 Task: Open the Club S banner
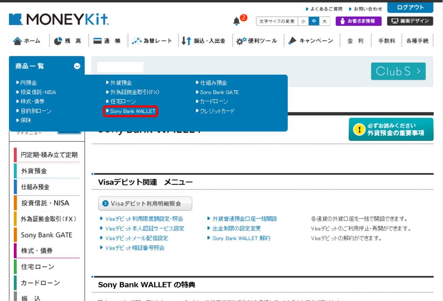coord(398,71)
